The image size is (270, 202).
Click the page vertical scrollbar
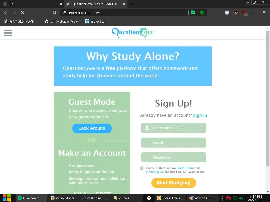click(x=268, y=98)
